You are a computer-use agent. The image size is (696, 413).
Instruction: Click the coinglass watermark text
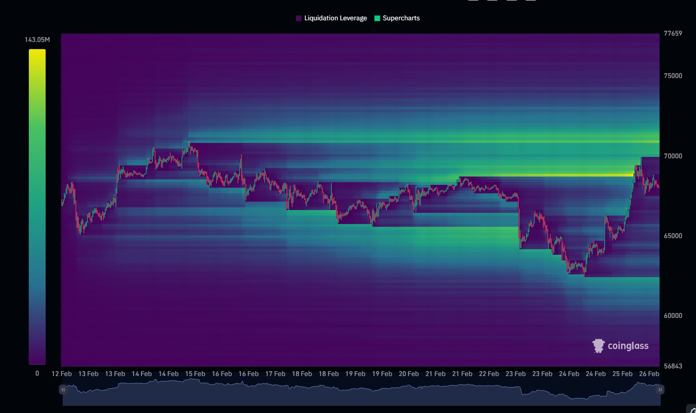click(628, 346)
